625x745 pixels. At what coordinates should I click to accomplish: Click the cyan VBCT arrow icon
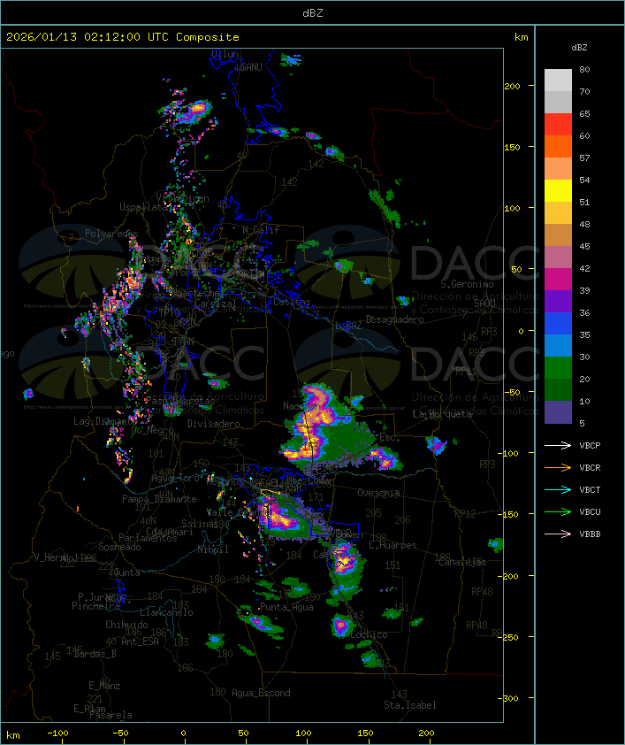[558, 490]
